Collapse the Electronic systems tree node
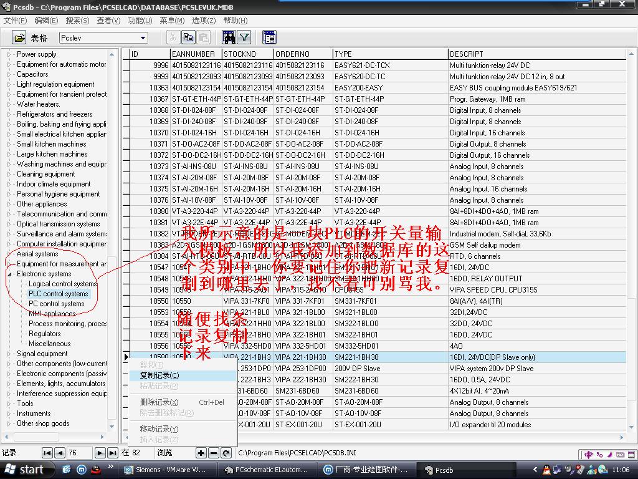Viewport: 638px width, 479px height. click(x=9, y=274)
